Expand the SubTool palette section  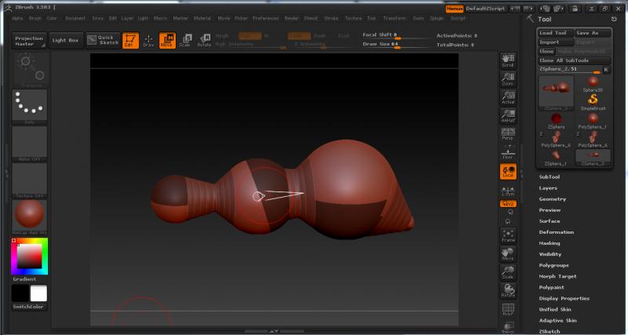(549, 177)
